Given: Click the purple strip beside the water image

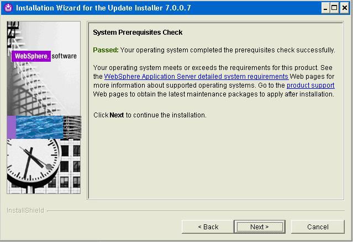Looking at the screenshot, I should pyautogui.click(x=12, y=127).
